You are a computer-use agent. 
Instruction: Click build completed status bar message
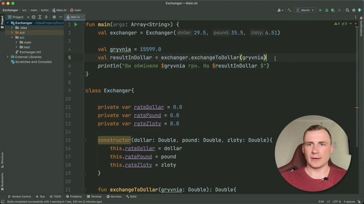[55, 202]
